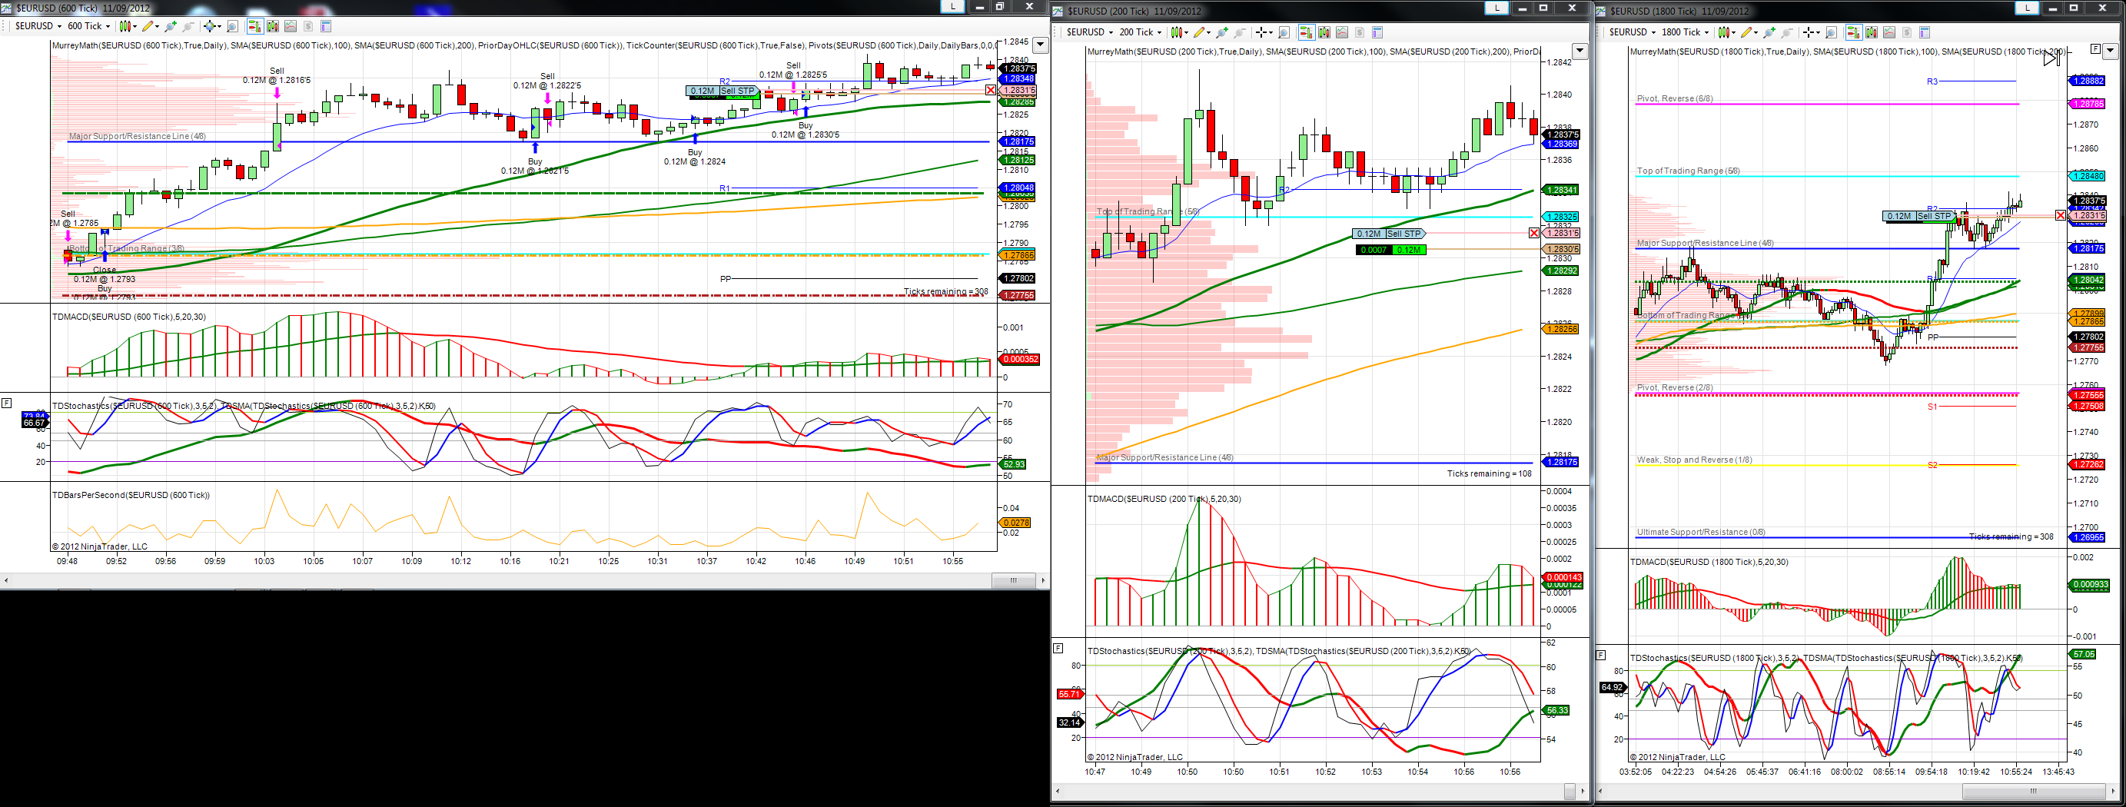Open Indicators icon in 1800 Tick window
The height and width of the screenshot is (807, 2126).
(1889, 33)
